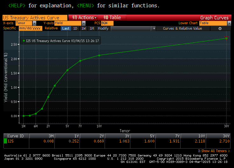
Task: Click green legend dot for I25 curve
Action: pos(24,41)
